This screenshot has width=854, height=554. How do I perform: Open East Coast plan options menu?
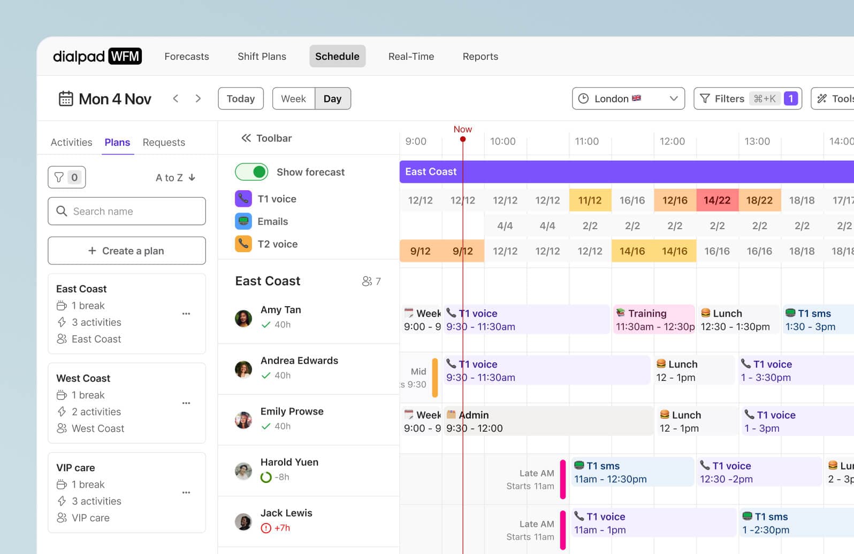pyautogui.click(x=186, y=314)
